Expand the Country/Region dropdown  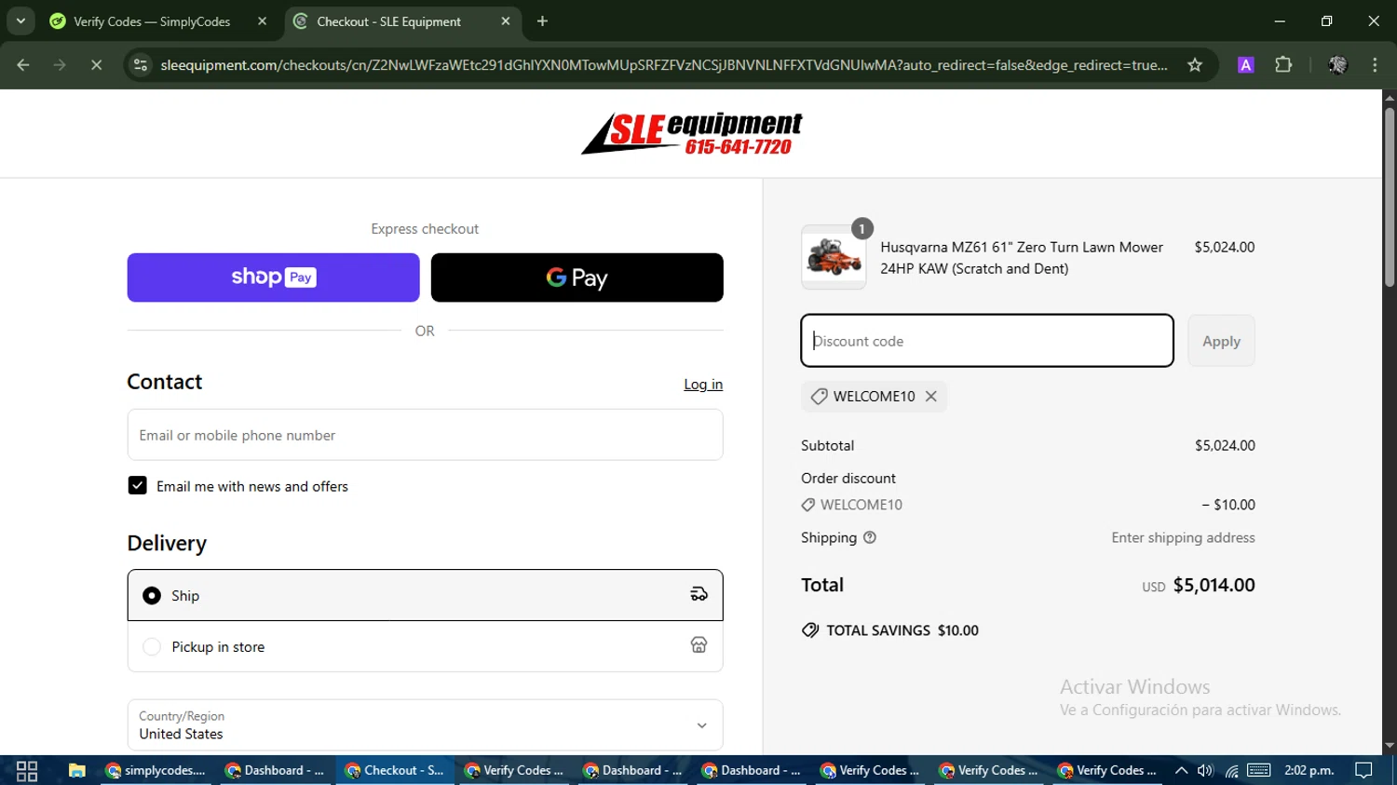425,724
